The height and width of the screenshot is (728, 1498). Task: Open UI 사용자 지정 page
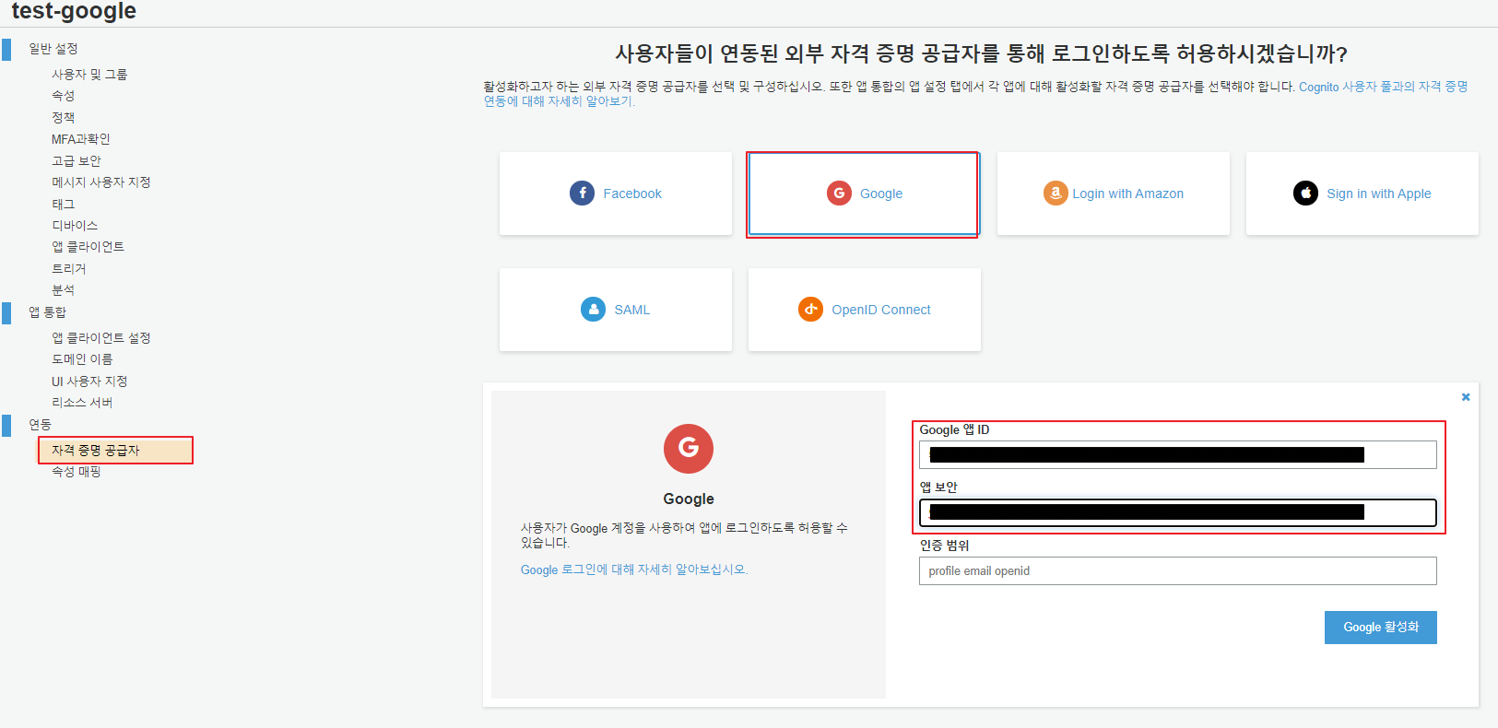pos(89,382)
